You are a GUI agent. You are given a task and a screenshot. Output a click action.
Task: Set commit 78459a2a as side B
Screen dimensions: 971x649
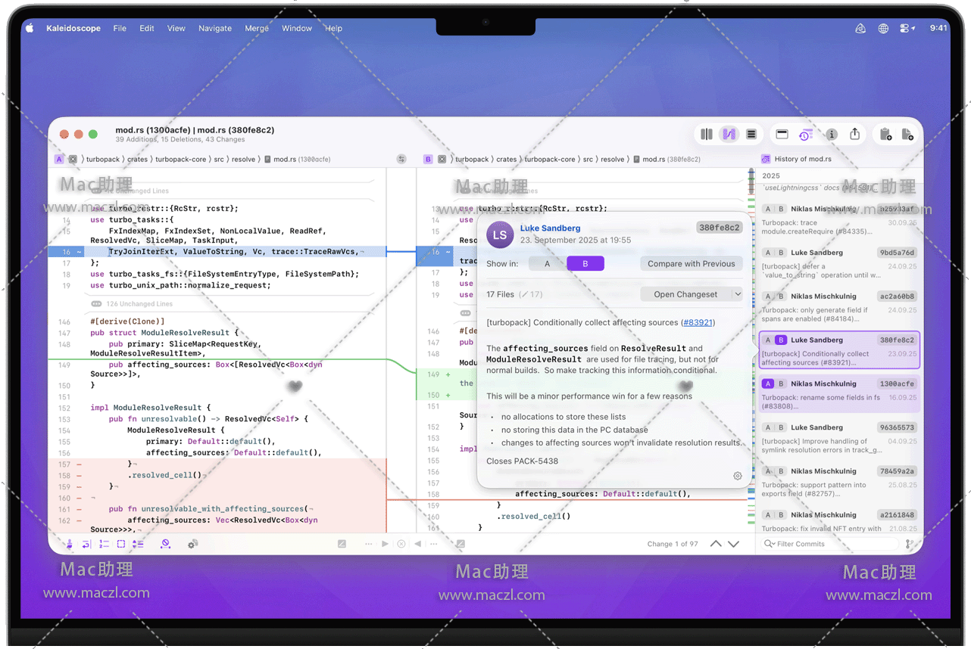pos(781,471)
